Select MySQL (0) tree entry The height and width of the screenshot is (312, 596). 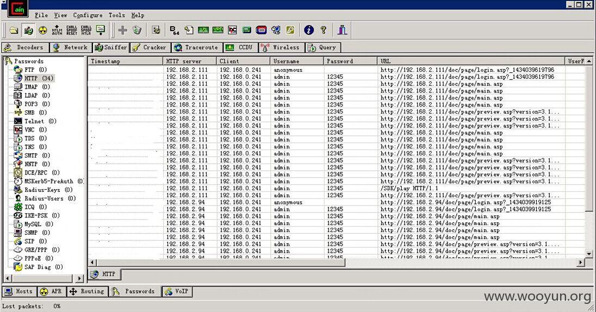click(x=39, y=224)
